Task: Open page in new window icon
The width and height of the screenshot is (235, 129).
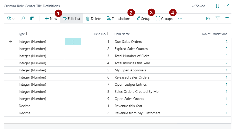Action: [227, 6]
